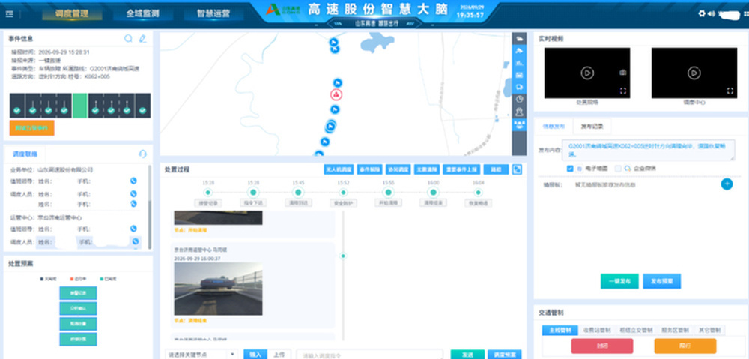Viewport: 749px width, 359px height.
Task: Click the green highlighted lane block
Action: coord(80,106)
